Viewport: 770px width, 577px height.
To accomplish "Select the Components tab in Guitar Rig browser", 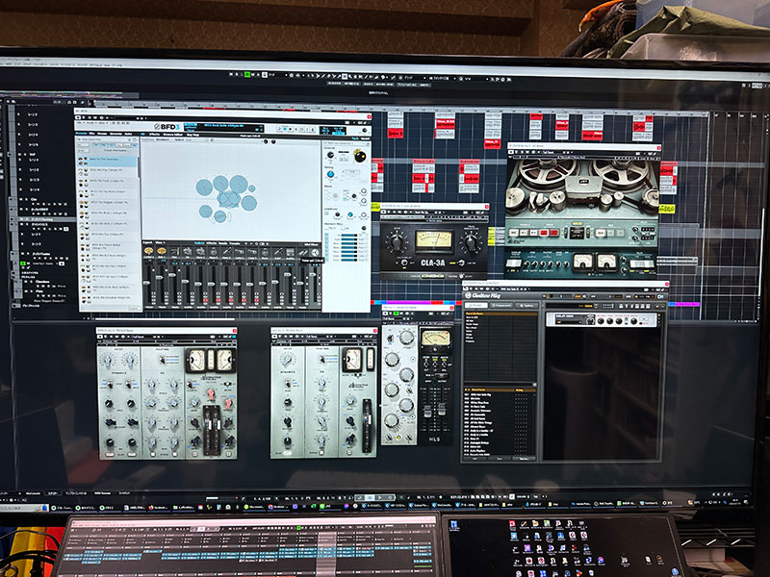I will 501,305.
